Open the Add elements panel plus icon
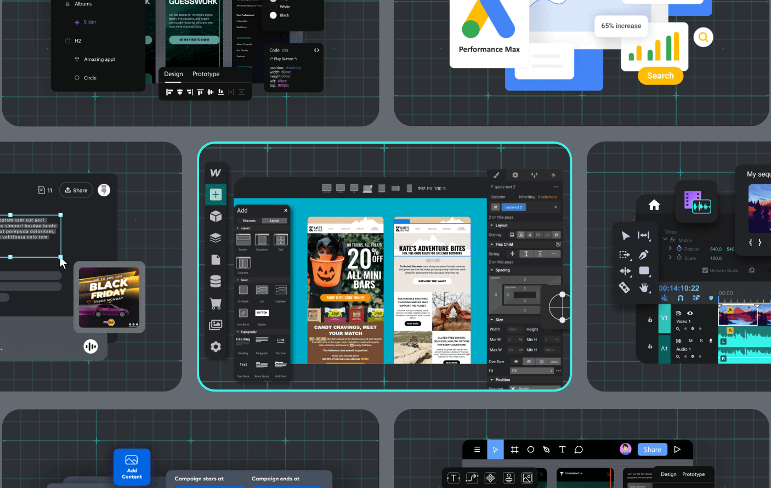 pos(216,195)
